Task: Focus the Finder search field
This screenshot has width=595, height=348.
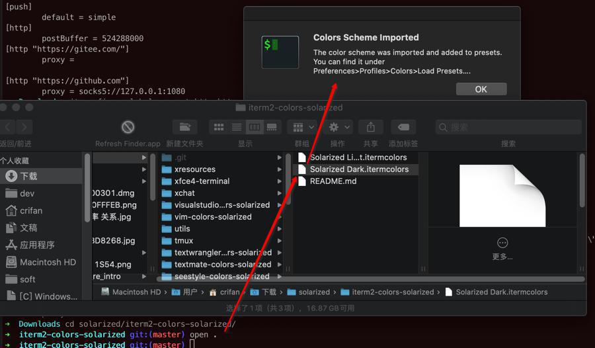Action: tap(508, 127)
